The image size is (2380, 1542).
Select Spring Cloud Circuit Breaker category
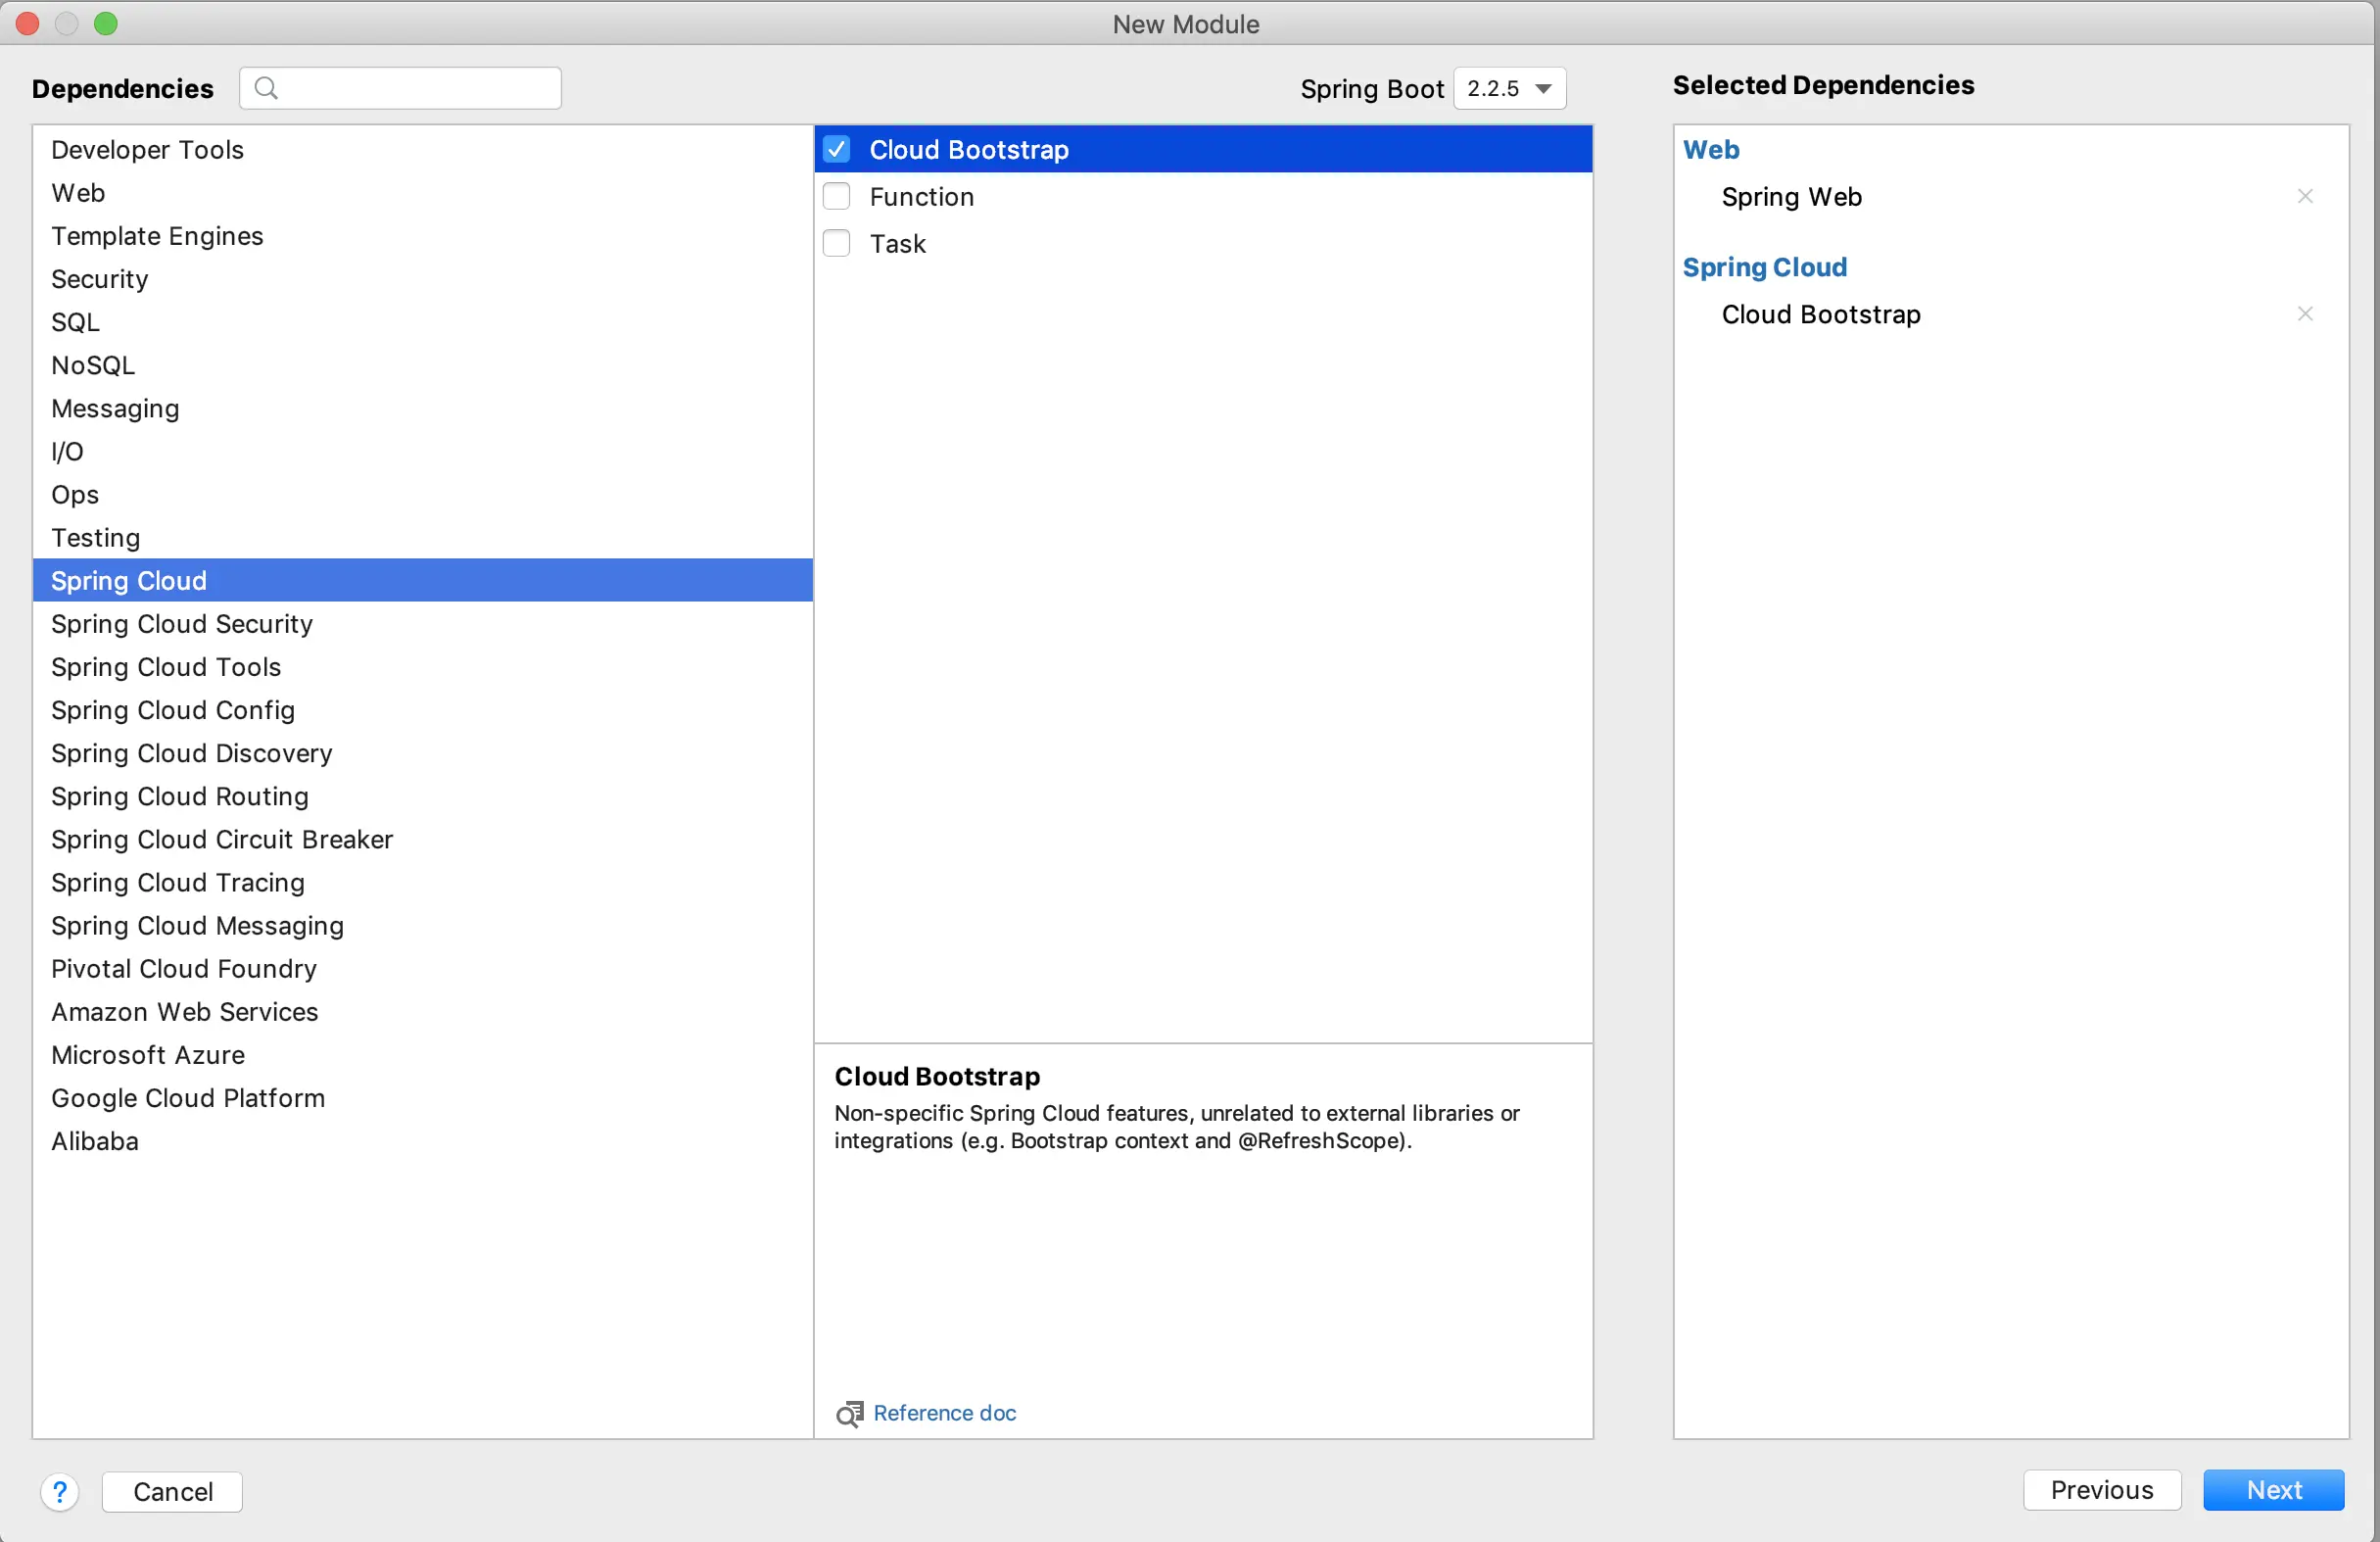pos(222,839)
